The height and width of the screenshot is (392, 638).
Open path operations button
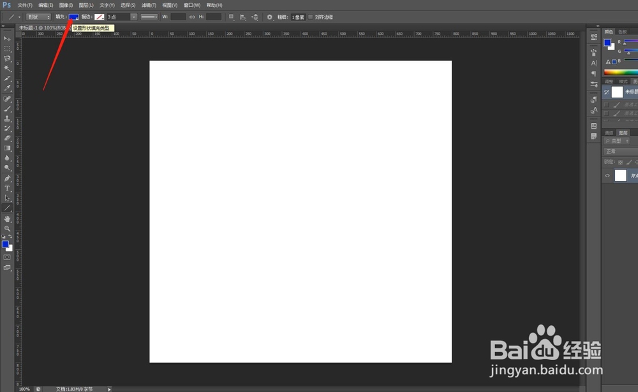pyautogui.click(x=232, y=17)
